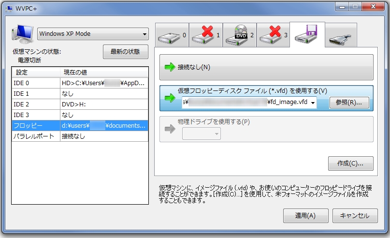This screenshot has height=238, width=390.
Task: Click the virtual machine computer icon
Action: [22, 34]
